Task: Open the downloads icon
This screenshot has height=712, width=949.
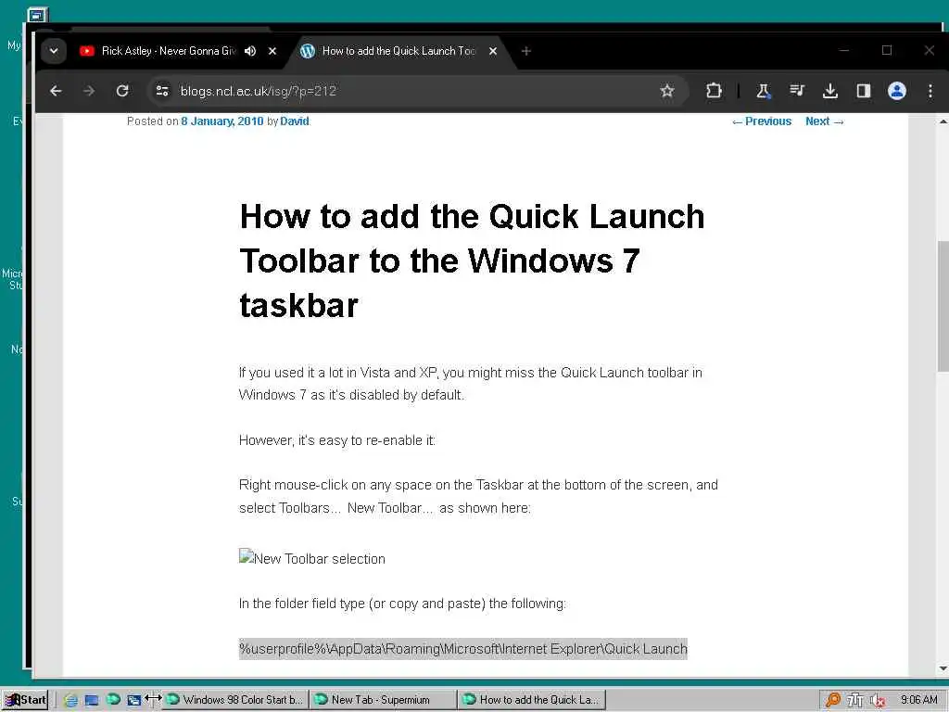Action: pyautogui.click(x=830, y=91)
